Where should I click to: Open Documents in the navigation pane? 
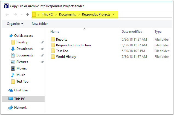click(25, 55)
